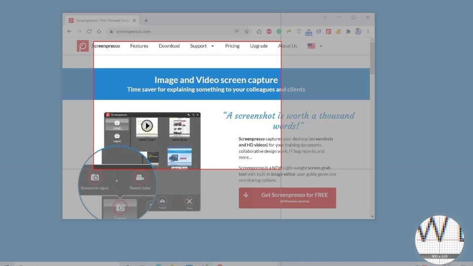Click the Record video camcorder icon in the demo image

click(x=139, y=177)
